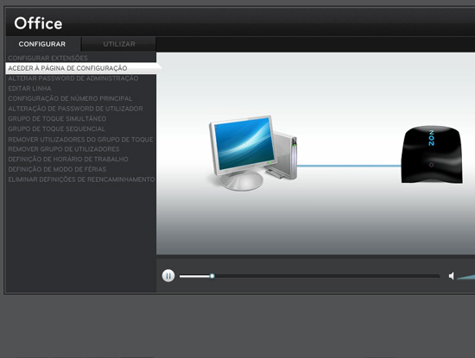Switch to the UTILIZAR tab
This screenshot has height=358, width=475.
pos(119,44)
